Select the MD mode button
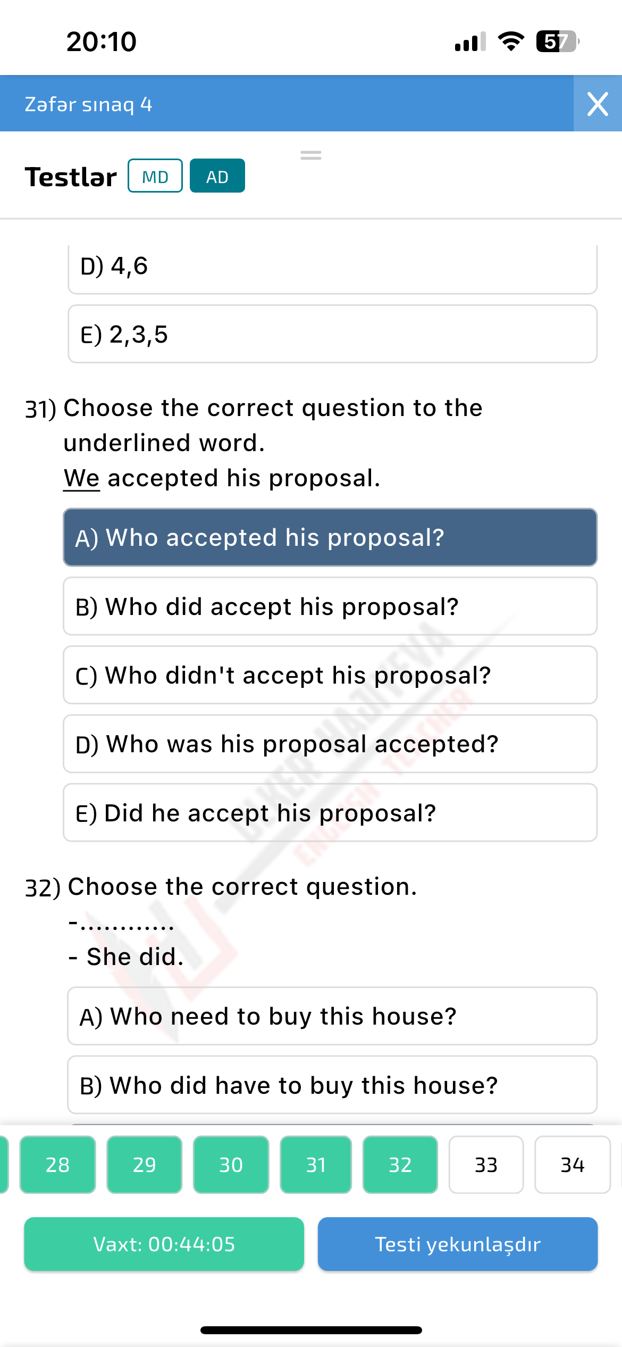 point(154,176)
